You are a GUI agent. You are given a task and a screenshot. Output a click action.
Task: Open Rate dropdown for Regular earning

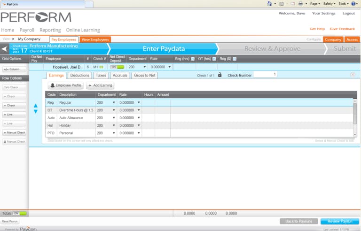(139, 102)
